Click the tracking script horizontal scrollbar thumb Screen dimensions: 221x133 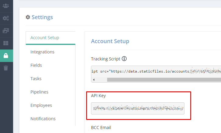tap(164, 80)
